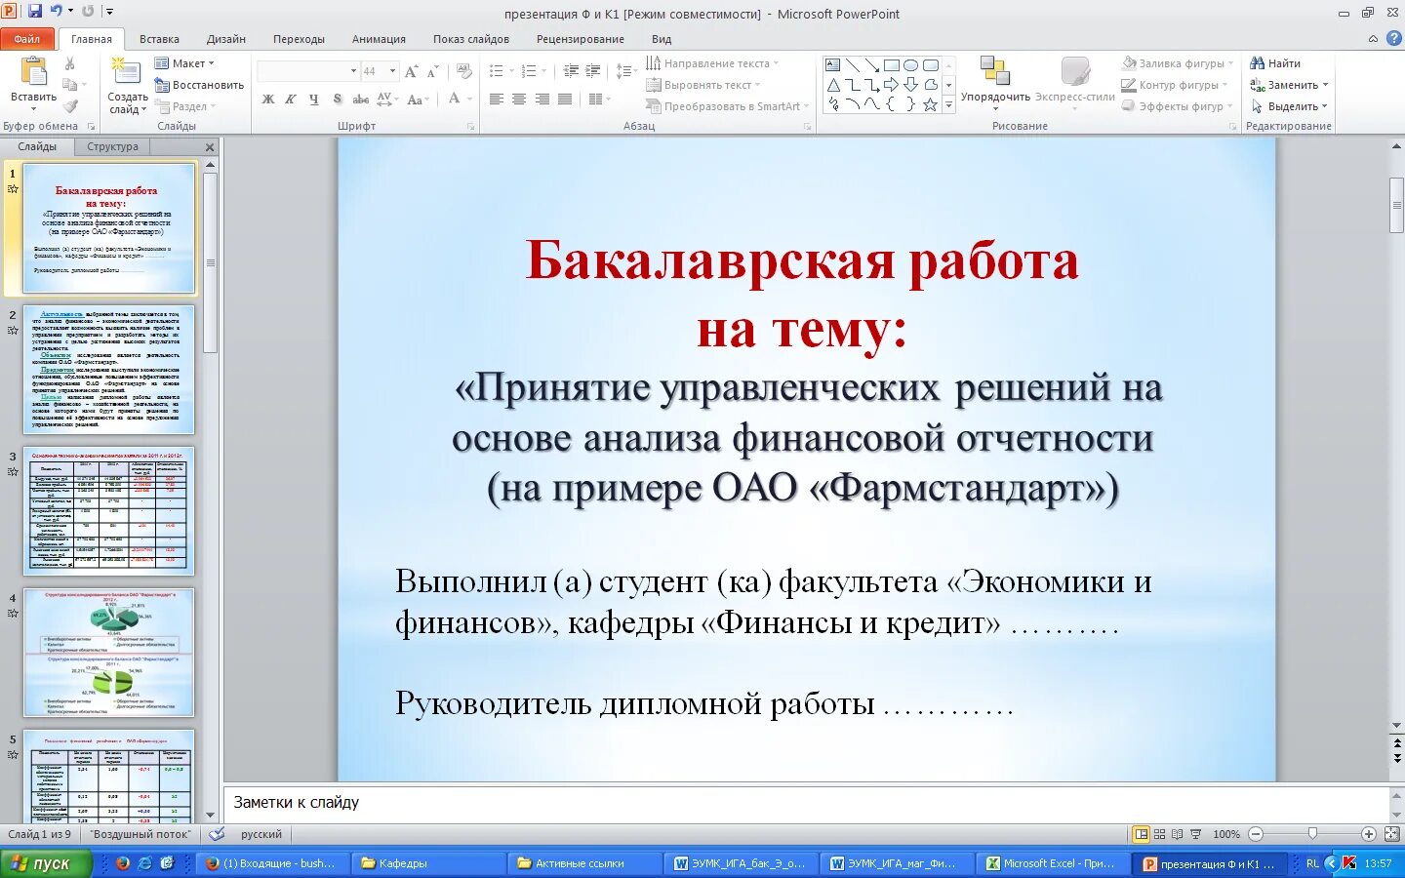Viewport: 1405px width, 878px height.
Task: Select the Oval shape
Action: [910, 65]
